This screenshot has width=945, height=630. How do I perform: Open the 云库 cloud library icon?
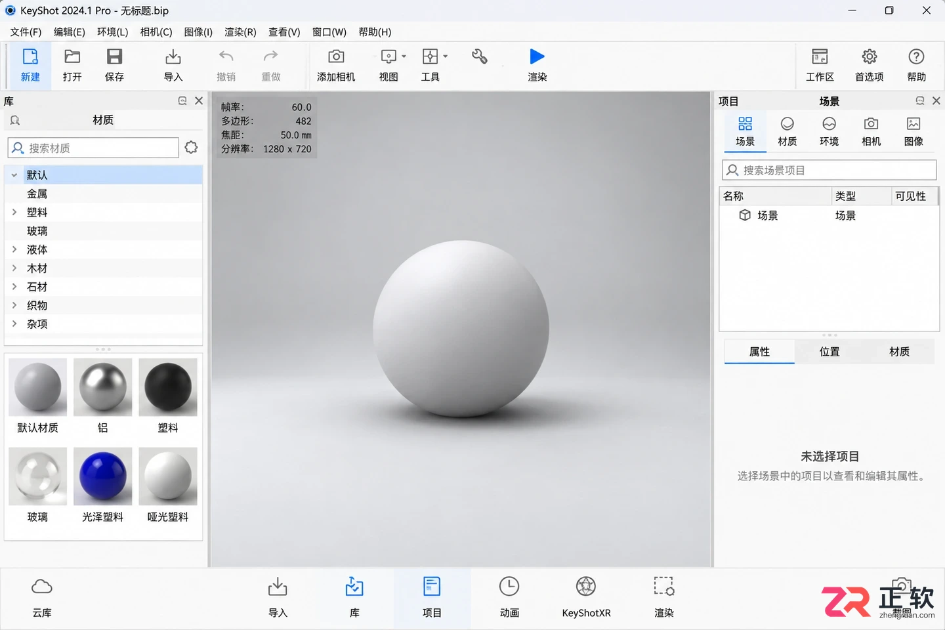(42, 587)
